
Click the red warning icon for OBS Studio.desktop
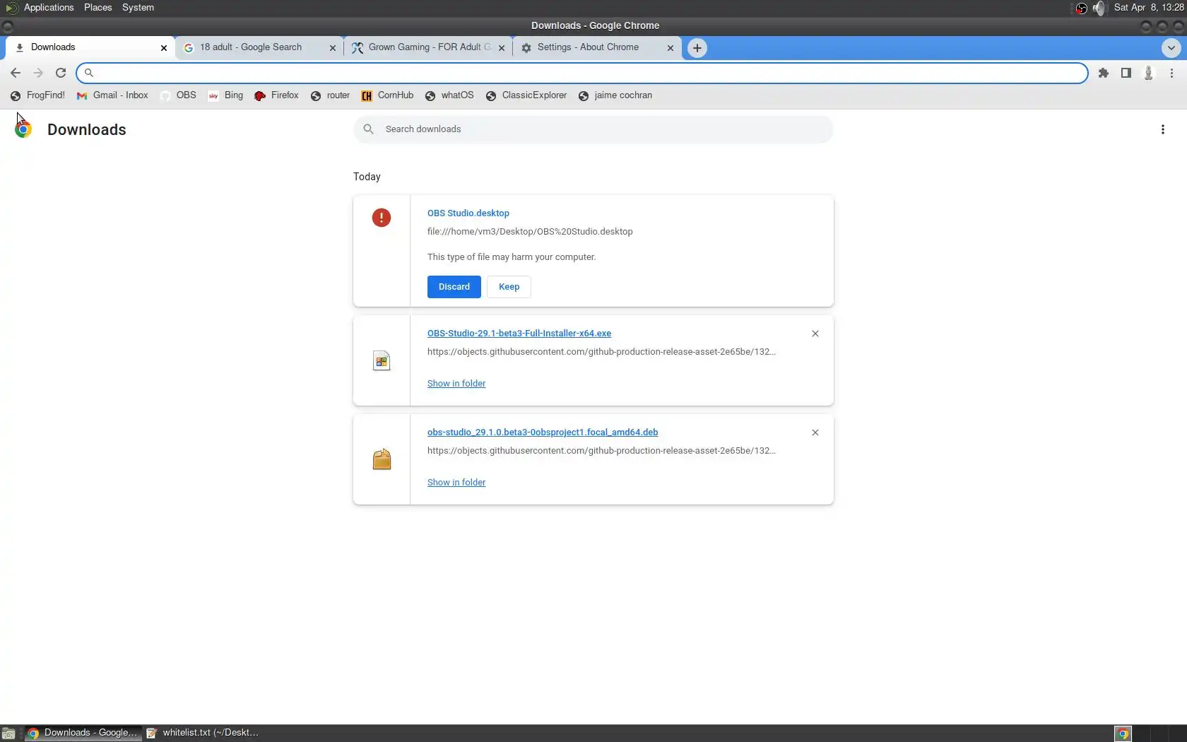[x=382, y=218]
